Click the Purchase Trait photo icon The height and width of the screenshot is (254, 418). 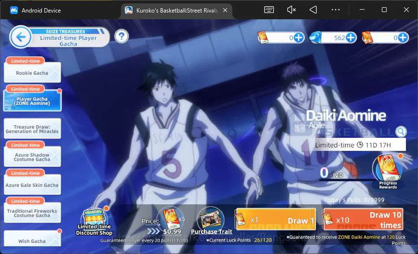211,219
